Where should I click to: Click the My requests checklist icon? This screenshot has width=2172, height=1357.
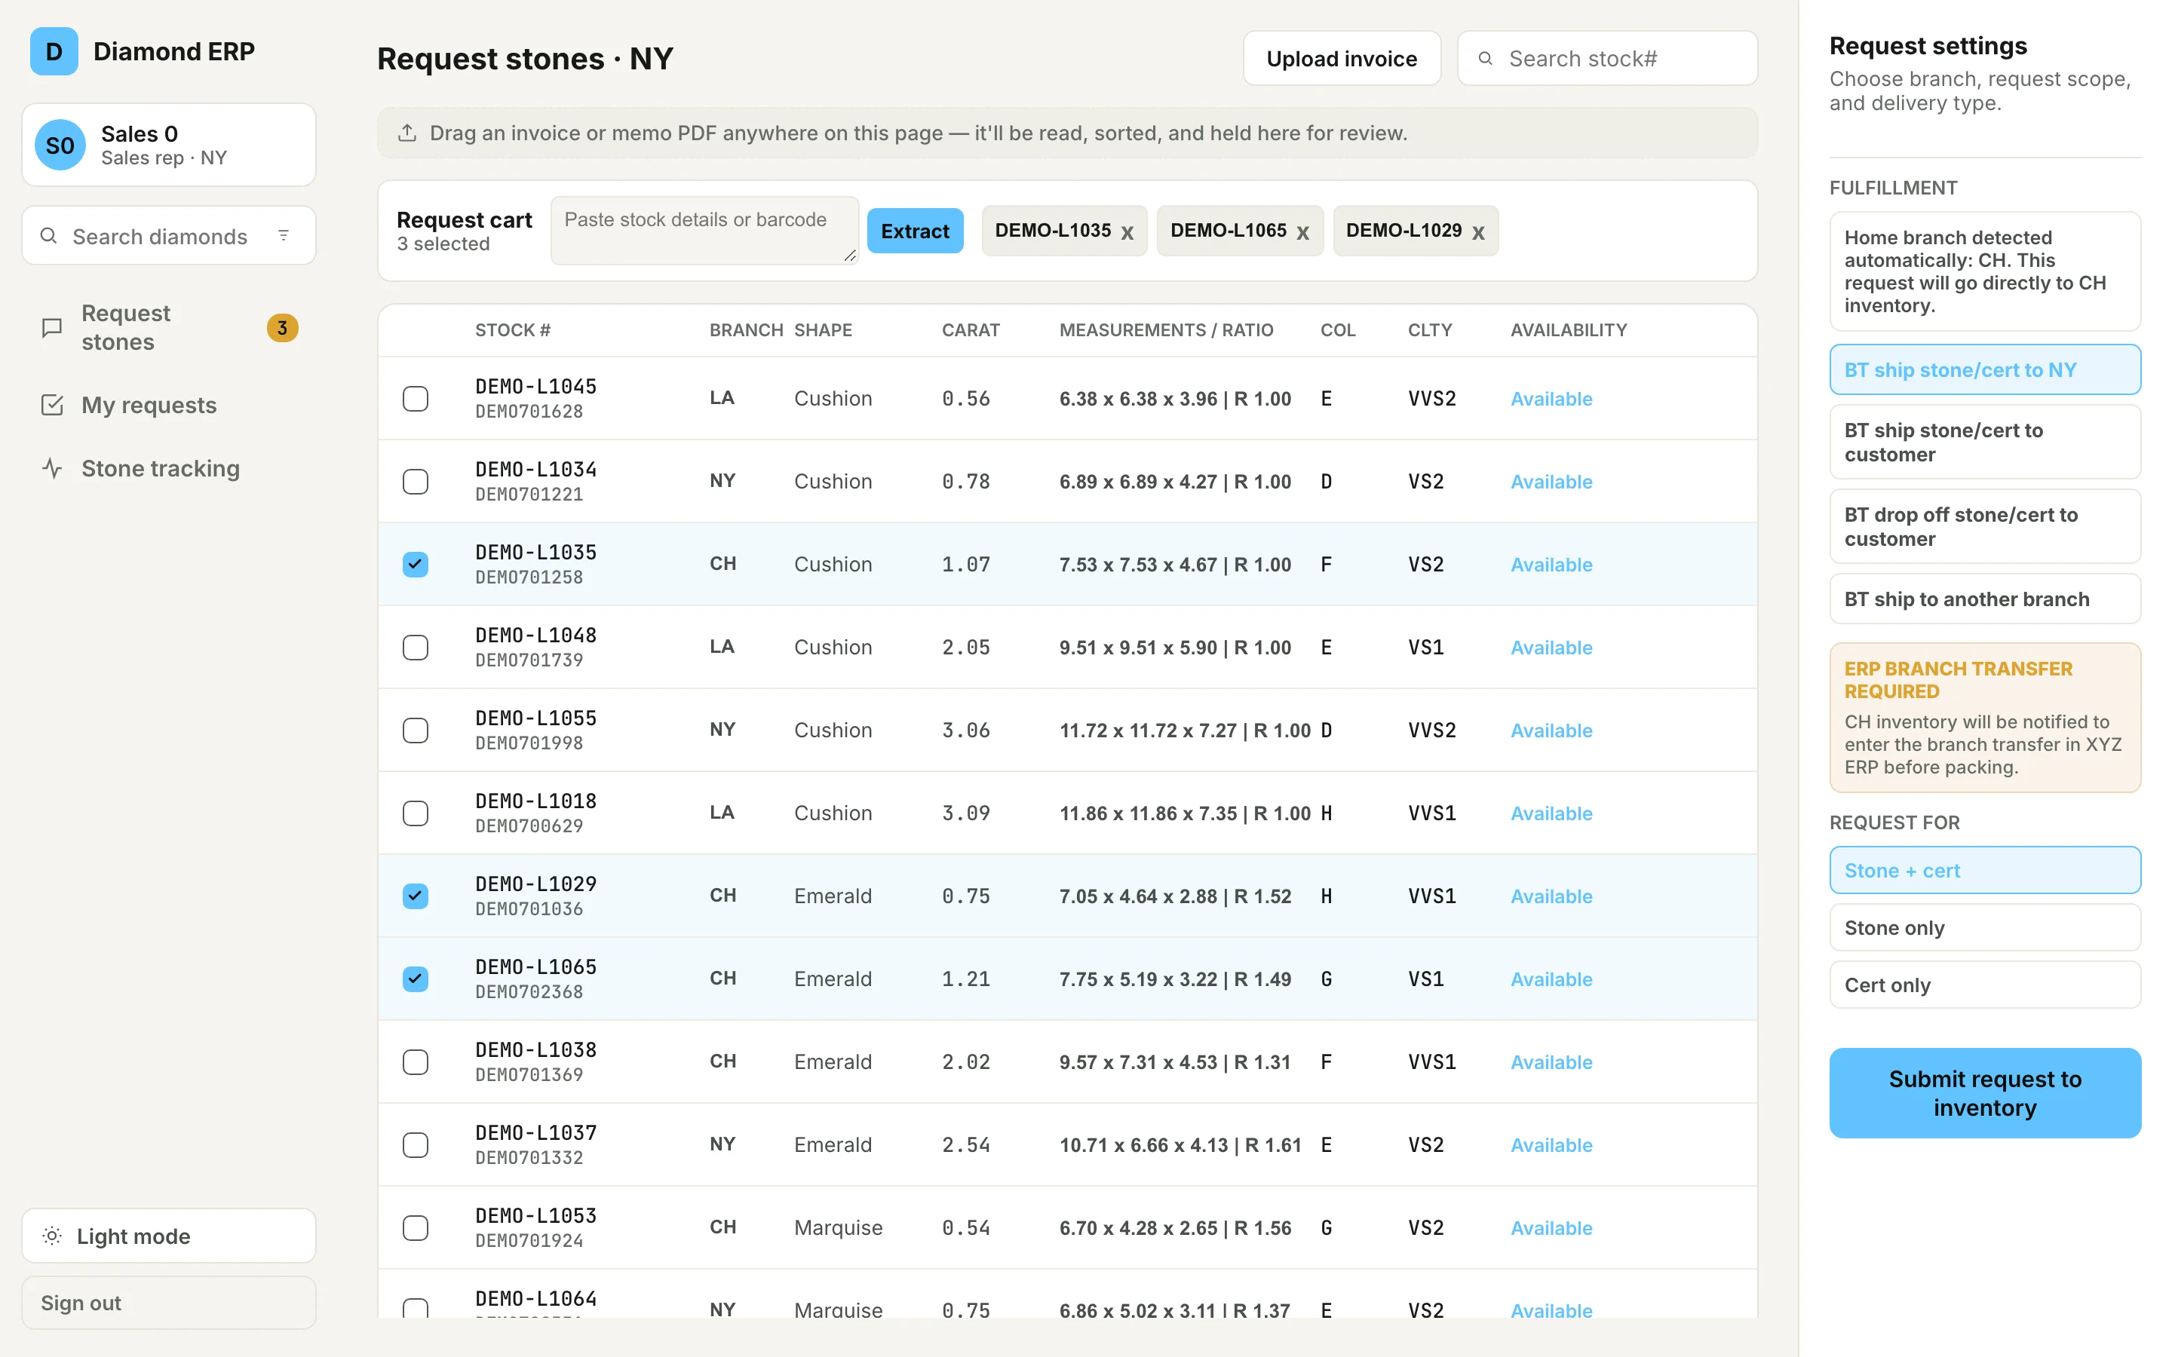(x=52, y=405)
